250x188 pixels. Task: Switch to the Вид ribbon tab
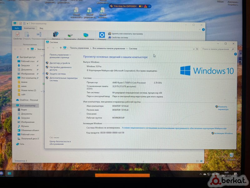(x=41, y=28)
